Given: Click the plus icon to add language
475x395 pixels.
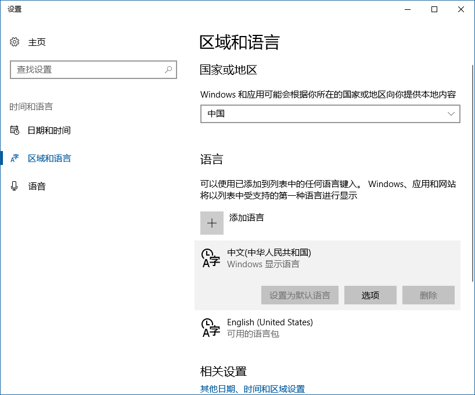Looking at the screenshot, I should [212, 223].
